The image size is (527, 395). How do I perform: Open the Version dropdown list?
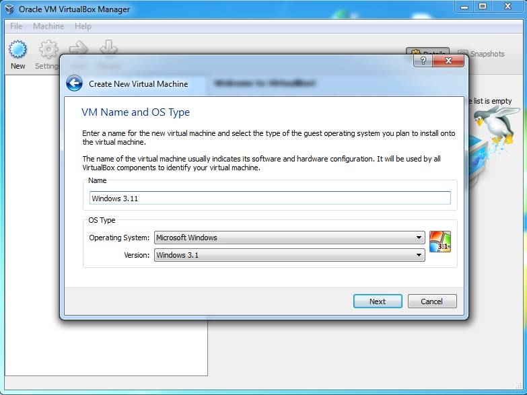(x=289, y=255)
